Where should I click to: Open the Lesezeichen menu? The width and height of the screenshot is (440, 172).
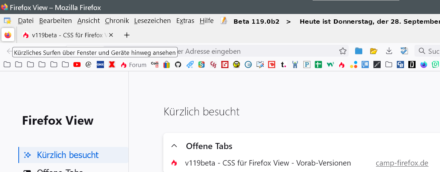pos(152,21)
